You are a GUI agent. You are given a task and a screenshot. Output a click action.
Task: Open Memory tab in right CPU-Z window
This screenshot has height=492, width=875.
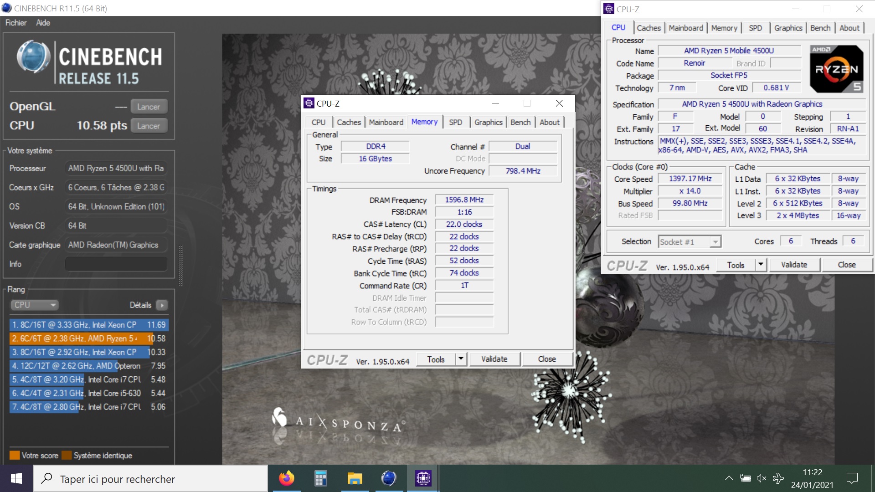pos(724,28)
